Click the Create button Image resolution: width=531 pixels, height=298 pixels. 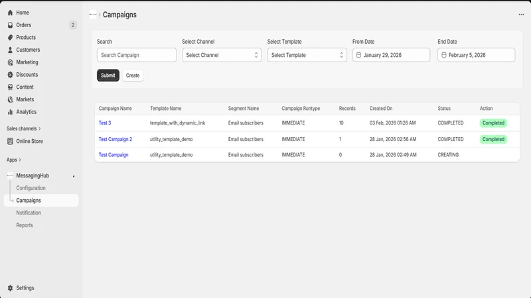click(133, 75)
